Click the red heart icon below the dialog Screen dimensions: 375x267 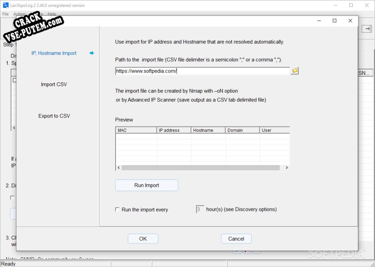[245, 251]
